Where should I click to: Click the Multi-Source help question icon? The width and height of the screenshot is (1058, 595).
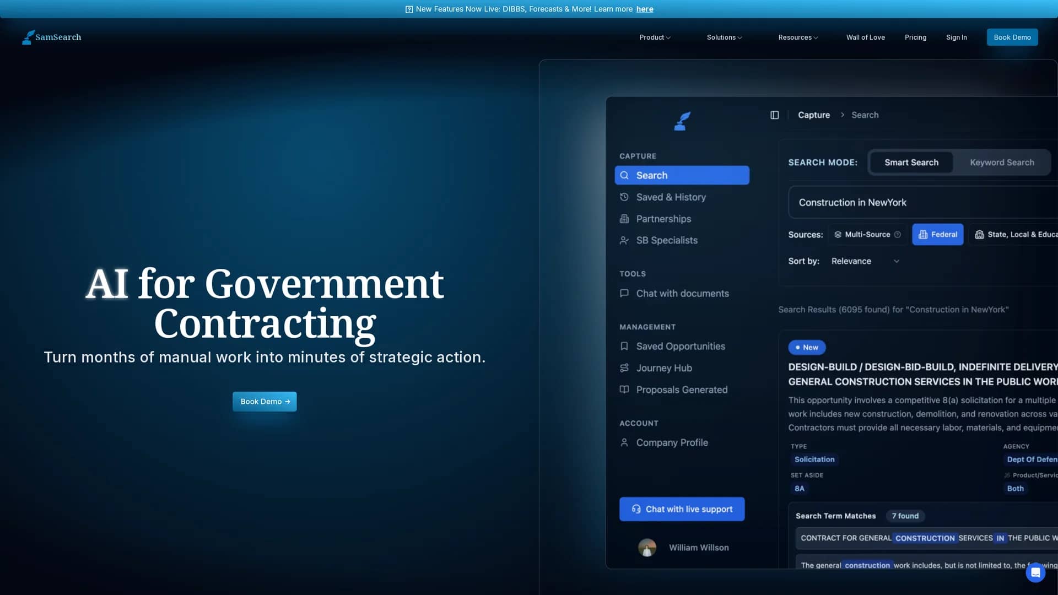pos(898,235)
